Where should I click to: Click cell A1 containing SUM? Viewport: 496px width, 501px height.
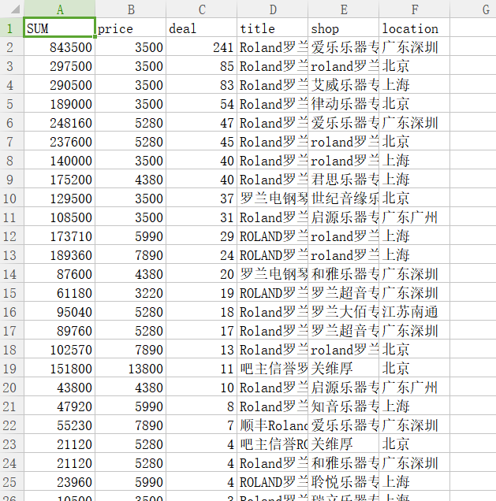[59, 28]
